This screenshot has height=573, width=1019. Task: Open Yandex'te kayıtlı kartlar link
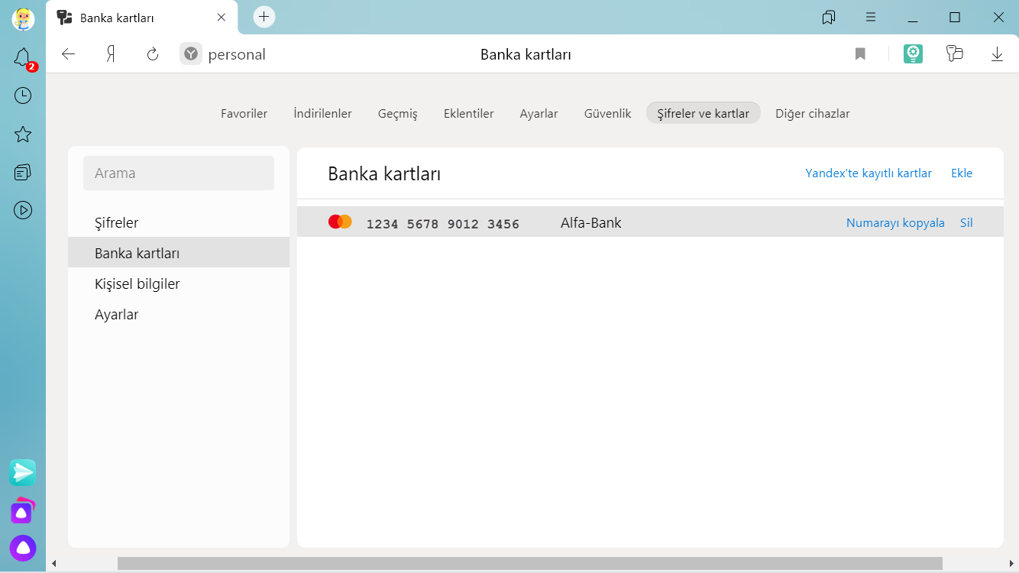(869, 173)
